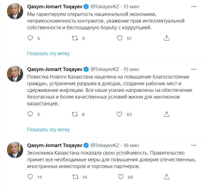202x188 pixels.
Task: Retweet the 13 min tweet about corruption
Action: tap(75, 38)
